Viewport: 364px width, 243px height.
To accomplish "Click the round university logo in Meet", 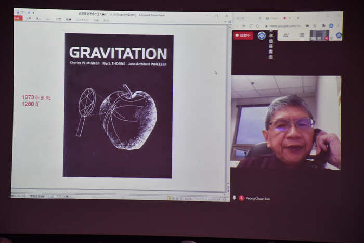I will pos(262,35).
